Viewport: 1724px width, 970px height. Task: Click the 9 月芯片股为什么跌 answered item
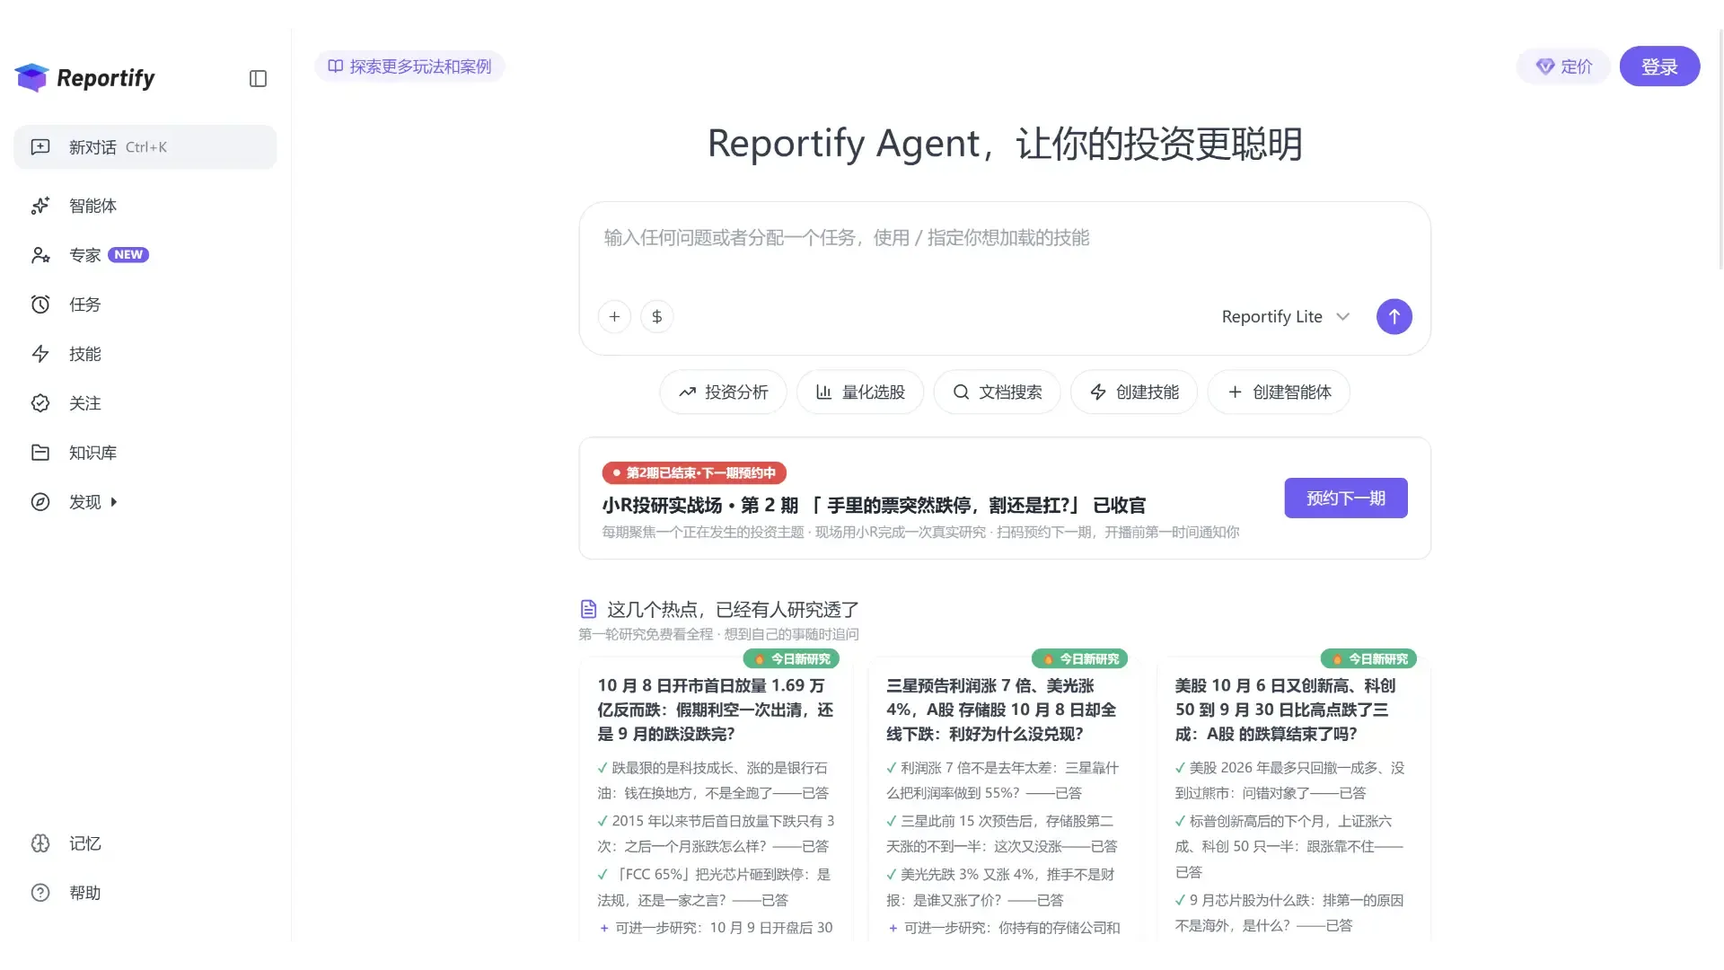click(1289, 913)
